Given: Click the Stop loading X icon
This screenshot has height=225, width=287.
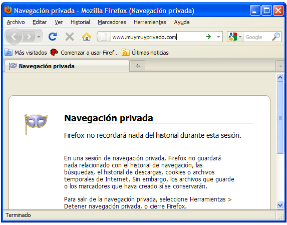Looking at the screenshot, I should coord(70,37).
